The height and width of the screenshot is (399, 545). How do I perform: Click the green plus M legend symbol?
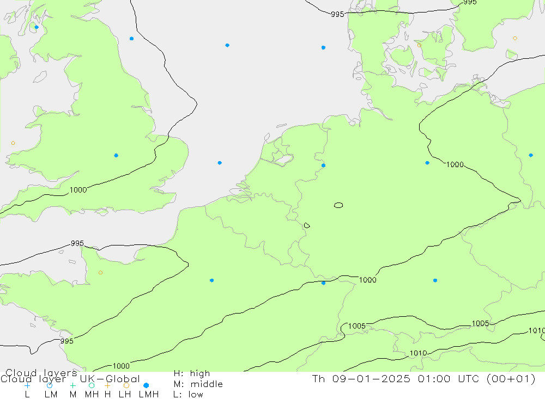click(72, 385)
